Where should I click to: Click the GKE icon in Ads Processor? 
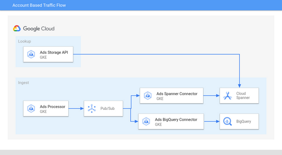[31, 109]
